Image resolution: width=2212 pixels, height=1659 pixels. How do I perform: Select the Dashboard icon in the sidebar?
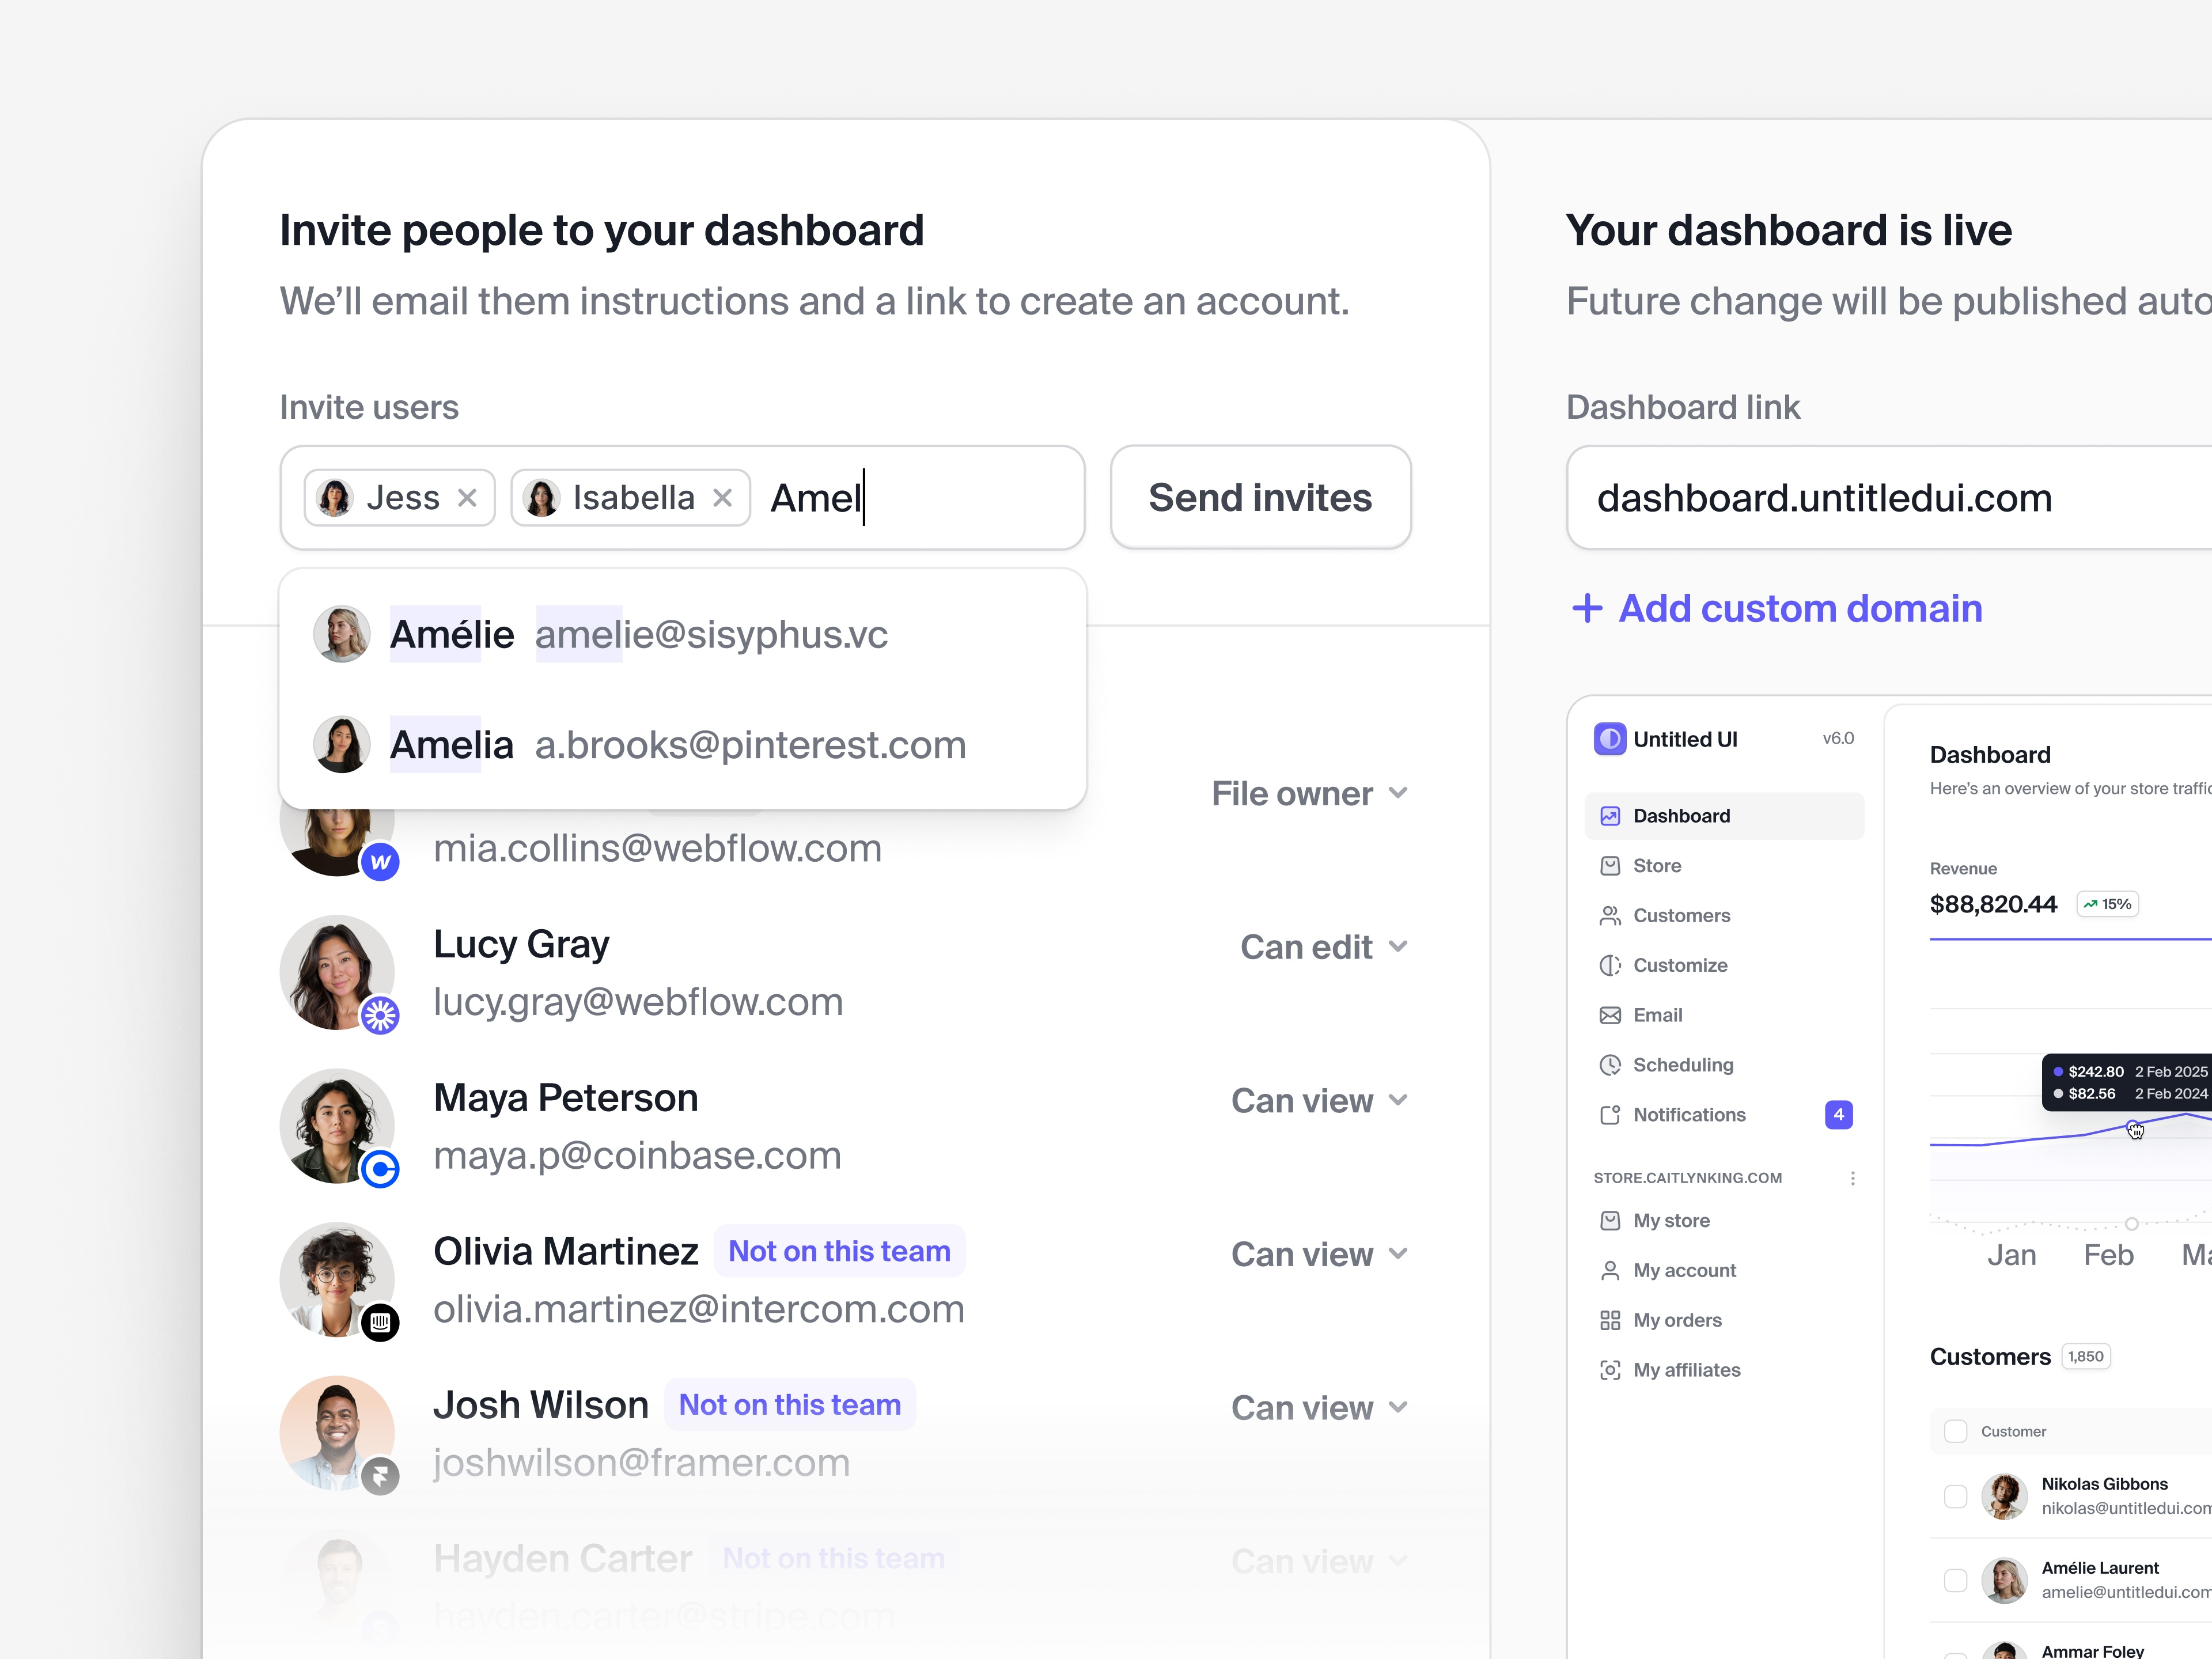pyautogui.click(x=1610, y=815)
